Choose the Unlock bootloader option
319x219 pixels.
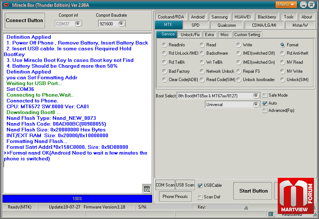coord(239,80)
